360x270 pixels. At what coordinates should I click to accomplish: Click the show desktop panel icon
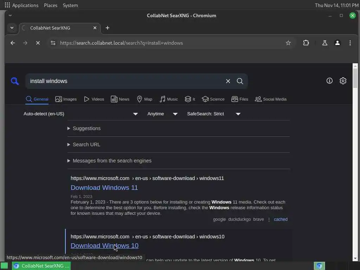pyautogui.click(x=4, y=266)
